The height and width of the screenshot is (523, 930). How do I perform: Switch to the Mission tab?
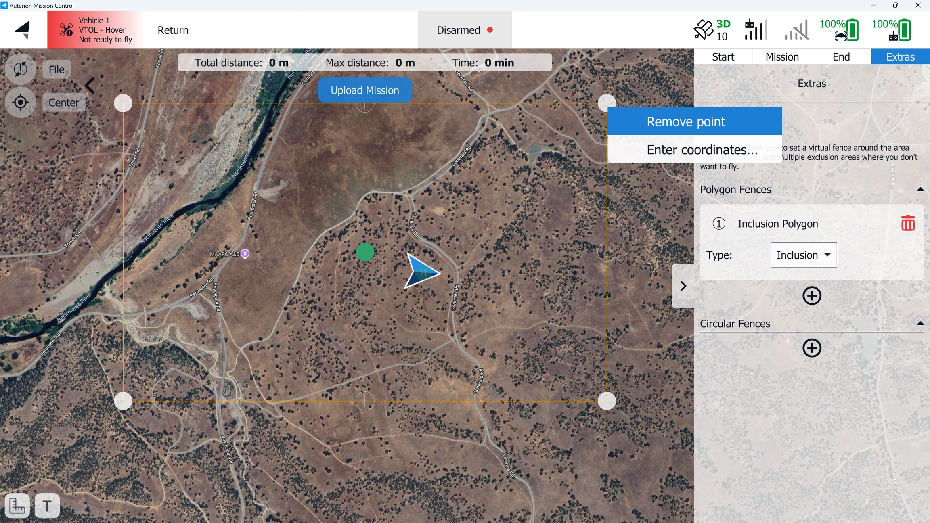pos(782,56)
